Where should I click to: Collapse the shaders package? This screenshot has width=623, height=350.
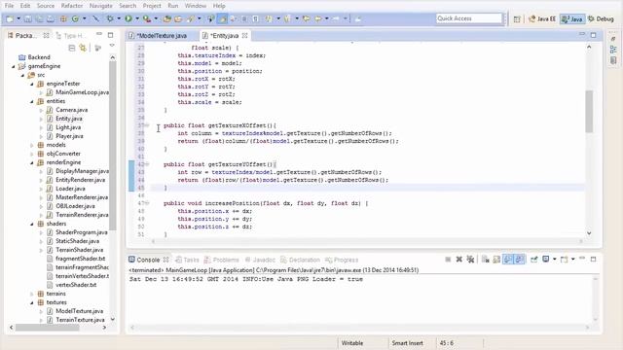click(32, 224)
